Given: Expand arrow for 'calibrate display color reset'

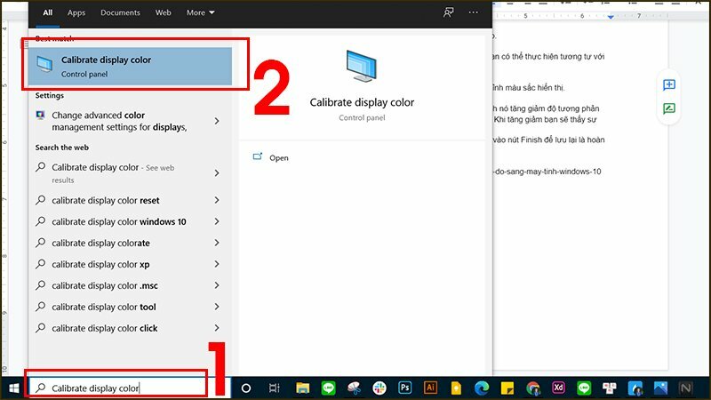Looking at the screenshot, I should click(217, 201).
